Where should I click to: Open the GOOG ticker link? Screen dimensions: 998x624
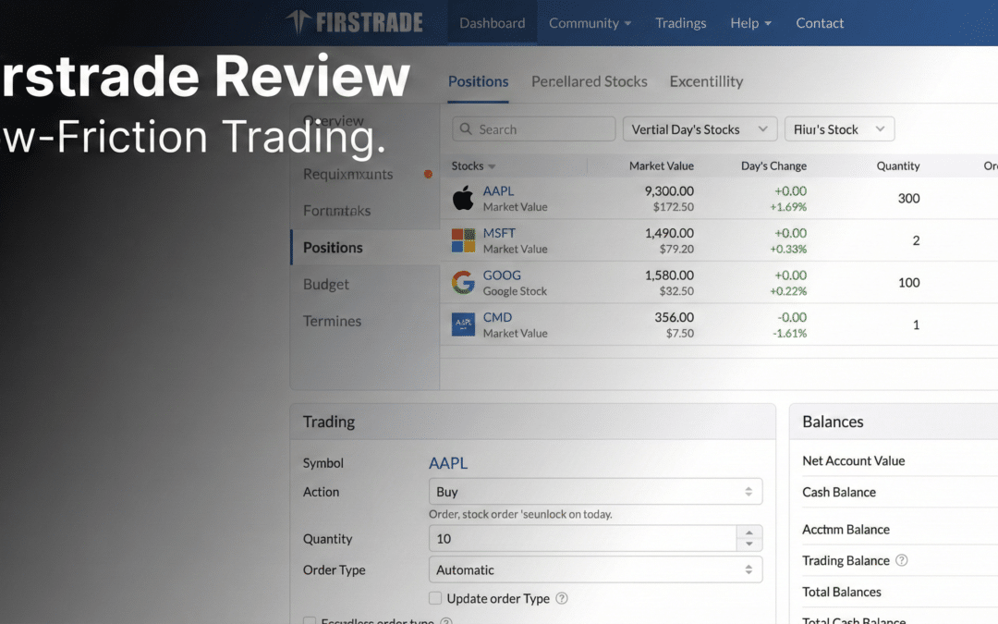click(x=502, y=275)
